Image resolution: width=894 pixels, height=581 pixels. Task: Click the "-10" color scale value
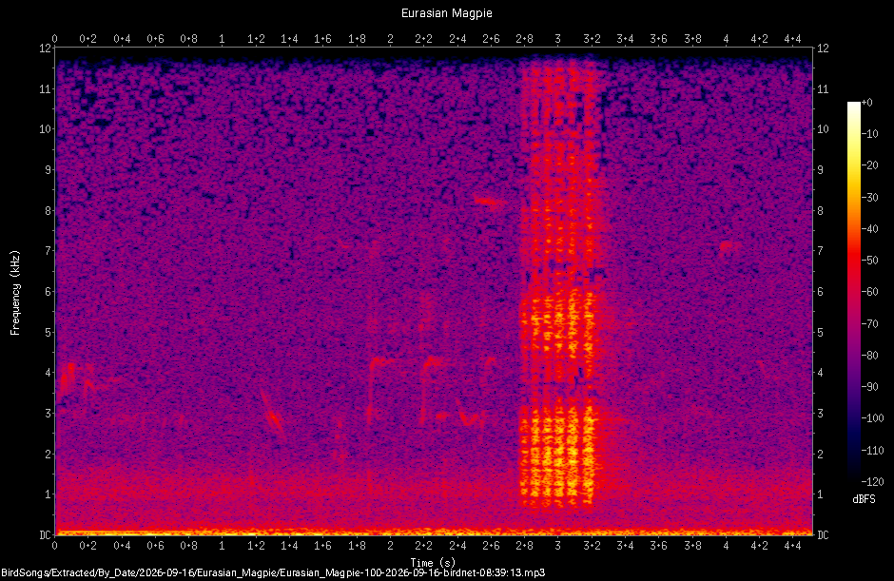pyautogui.click(x=869, y=134)
